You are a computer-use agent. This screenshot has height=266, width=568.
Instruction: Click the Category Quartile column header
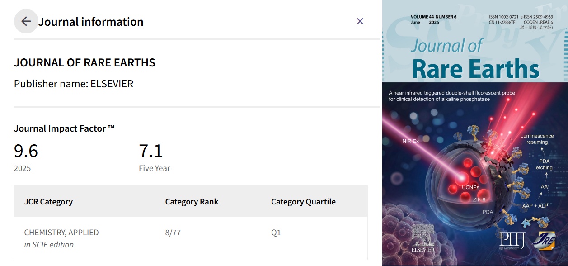click(303, 202)
